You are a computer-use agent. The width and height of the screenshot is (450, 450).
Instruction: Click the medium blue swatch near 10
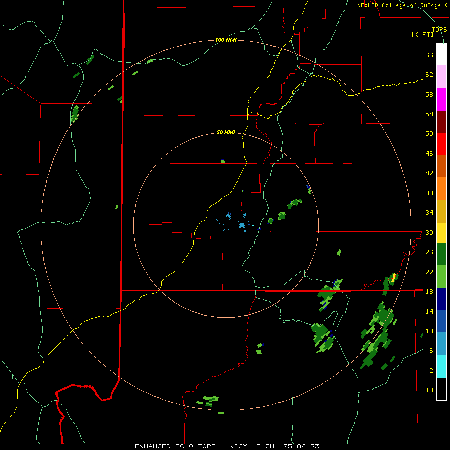point(441,322)
